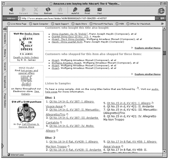The image size is (169, 159).
Task: Open first Mozart link in shopped list
Action: [55, 60]
